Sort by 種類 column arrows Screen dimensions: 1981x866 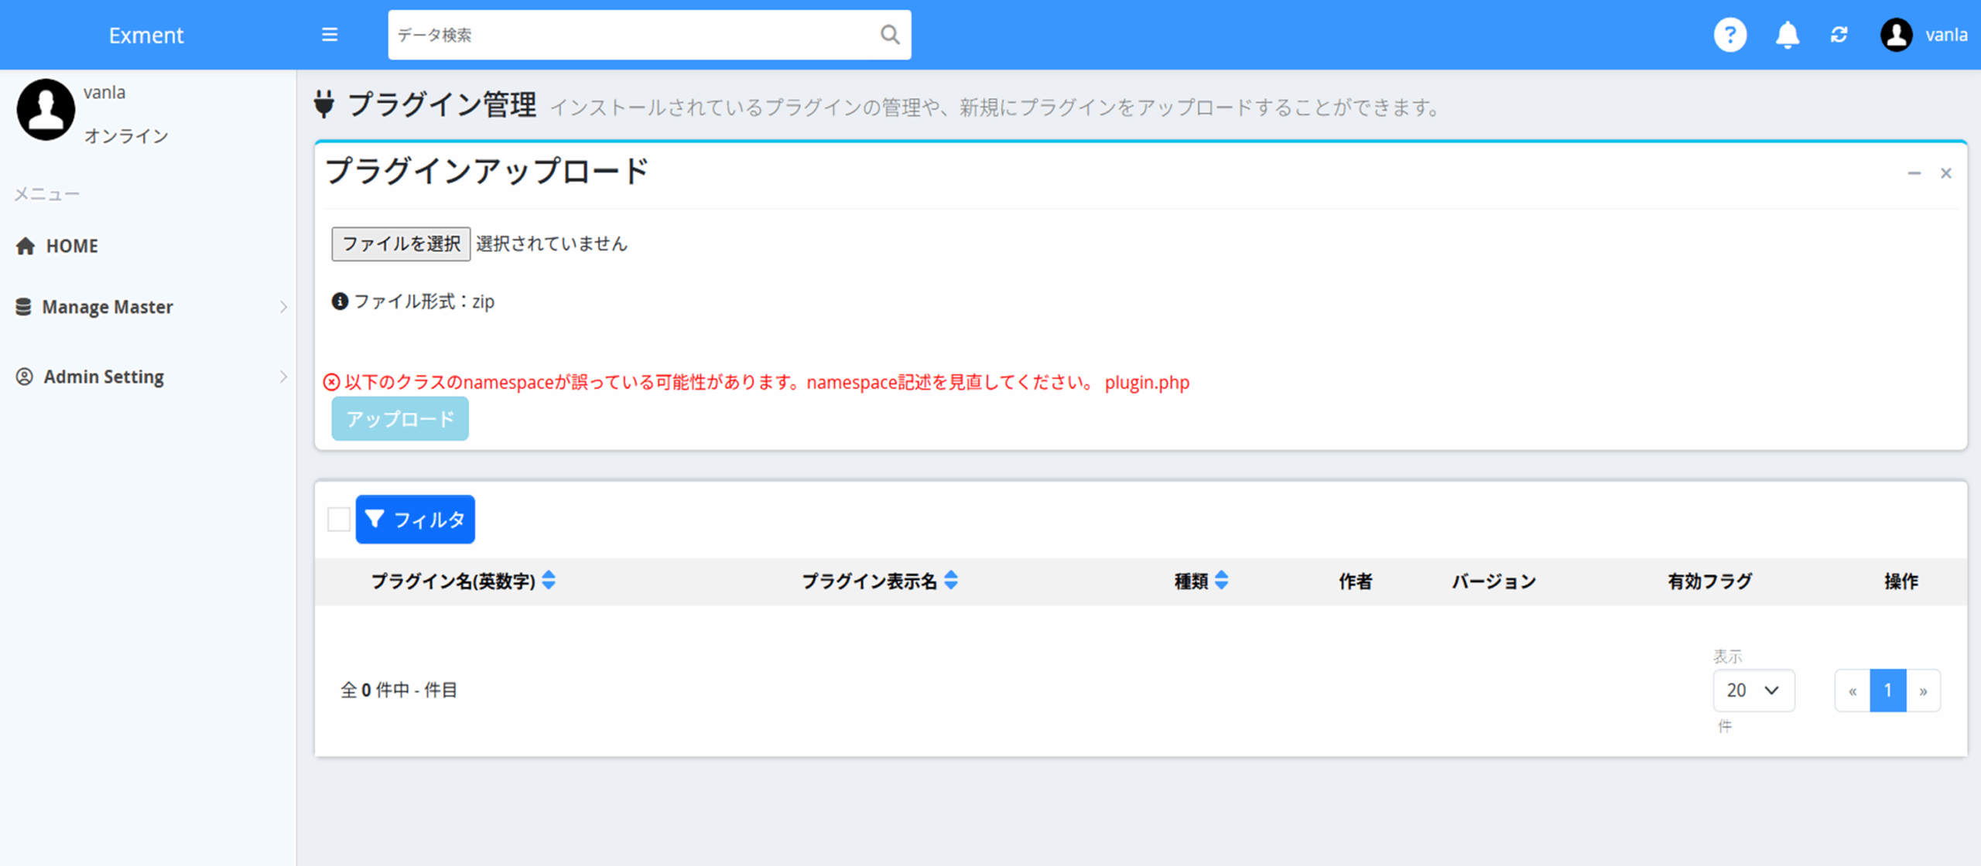click(x=1221, y=580)
